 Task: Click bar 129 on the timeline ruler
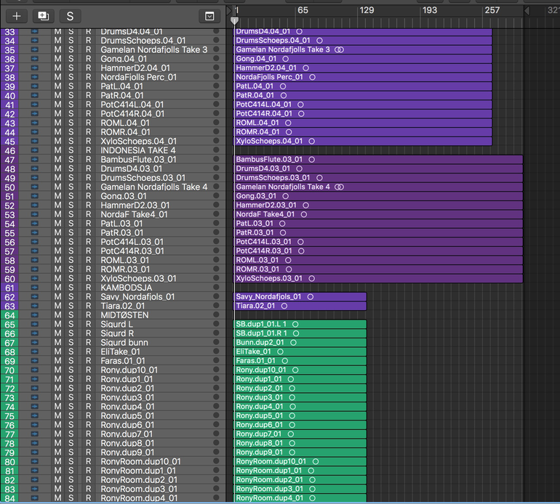[x=367, y=10]
